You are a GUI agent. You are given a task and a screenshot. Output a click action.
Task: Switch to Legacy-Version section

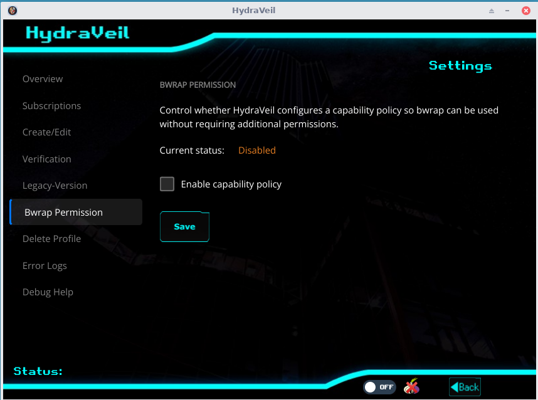pos(55,186)
